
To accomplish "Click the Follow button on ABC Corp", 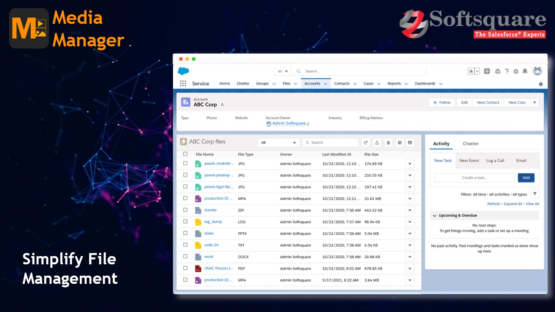I will pyautogui.click(x=441, y=102).
